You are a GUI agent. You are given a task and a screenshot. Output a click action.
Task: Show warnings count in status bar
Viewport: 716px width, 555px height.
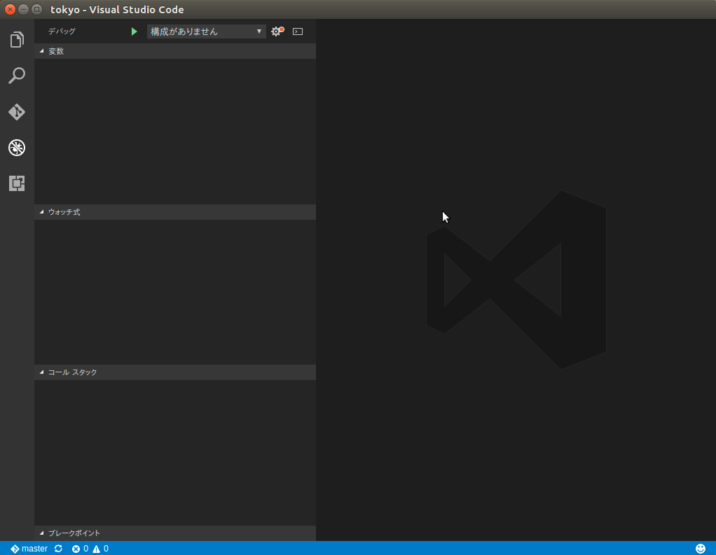(x=101, y=549)
